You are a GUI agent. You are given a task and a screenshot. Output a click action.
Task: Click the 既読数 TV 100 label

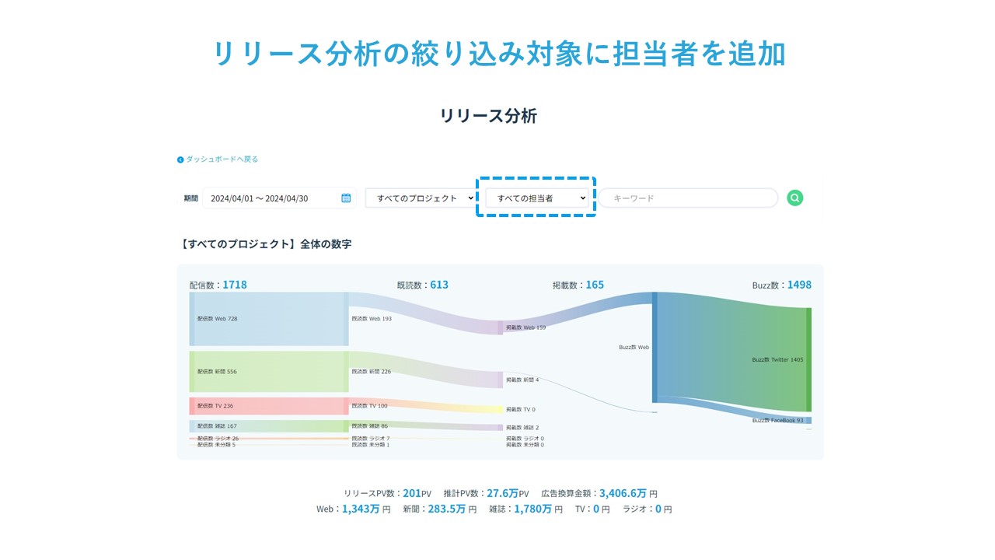pyautogui.click(x=369, y=406)
